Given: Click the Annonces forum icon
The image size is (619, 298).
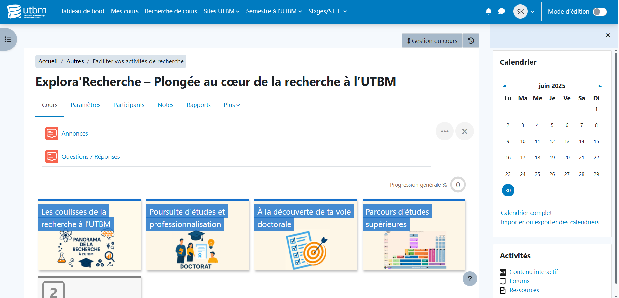Looking at the screenshot, I should 52,133.
